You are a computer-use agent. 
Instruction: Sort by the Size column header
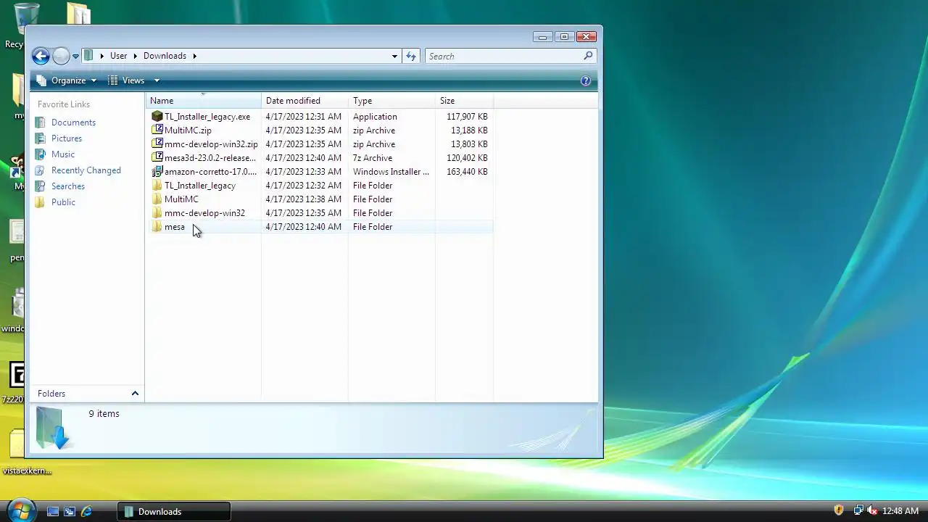[x=464, y=101]
